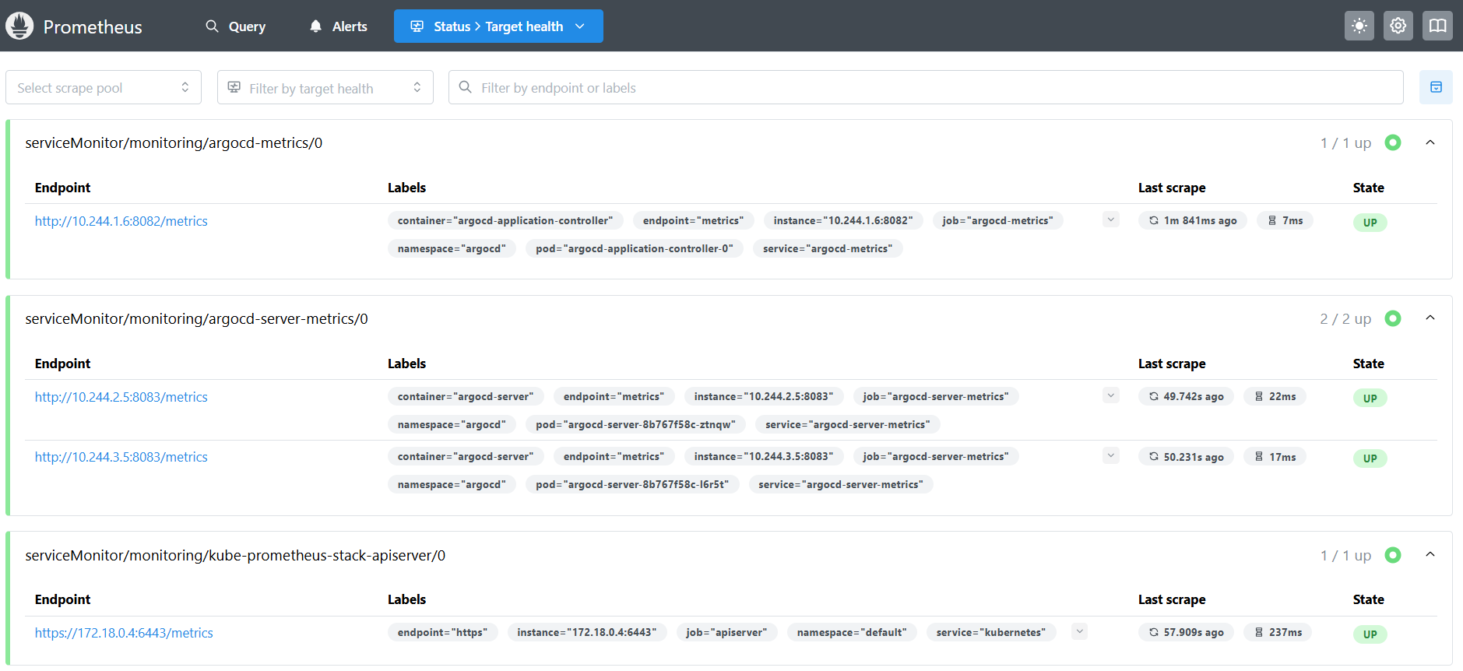
Task: Click the search icon next to Query
Action: pyautogui.click(x=212, y=26)
